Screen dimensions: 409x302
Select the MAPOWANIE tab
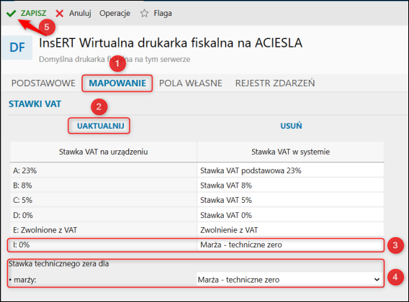[x=117, y=83]
